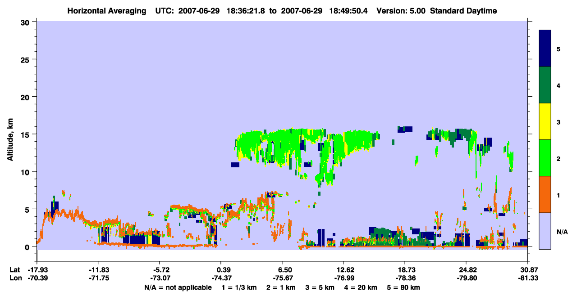This screenshot has height=300, width=586.
Task: Click the isolated navy block near 11 km altitude
Action: click(x=235, y=165)
